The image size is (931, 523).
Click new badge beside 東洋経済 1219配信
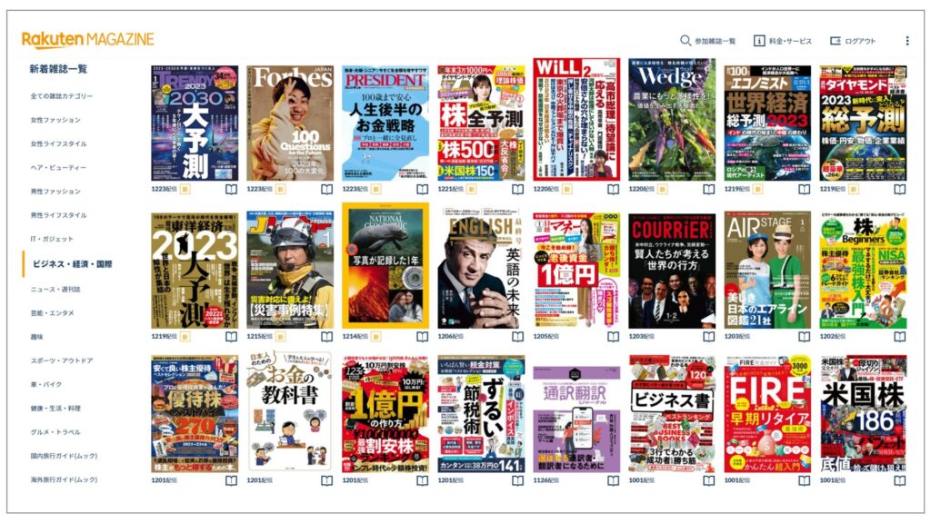185,336
